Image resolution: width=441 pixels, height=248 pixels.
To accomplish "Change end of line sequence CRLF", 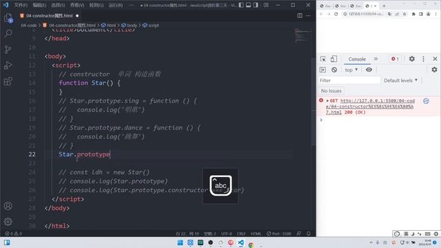I will tap(241, 234).
